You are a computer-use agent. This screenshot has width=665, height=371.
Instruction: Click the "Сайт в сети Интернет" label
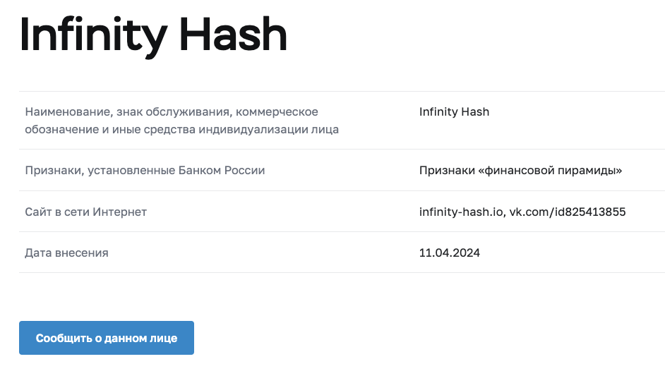point(85,212)
